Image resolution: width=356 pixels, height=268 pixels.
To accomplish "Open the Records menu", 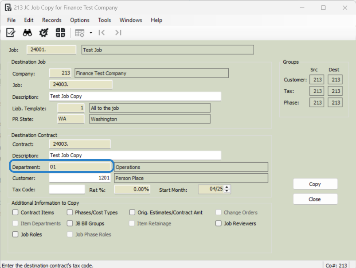I will (52, 20).
